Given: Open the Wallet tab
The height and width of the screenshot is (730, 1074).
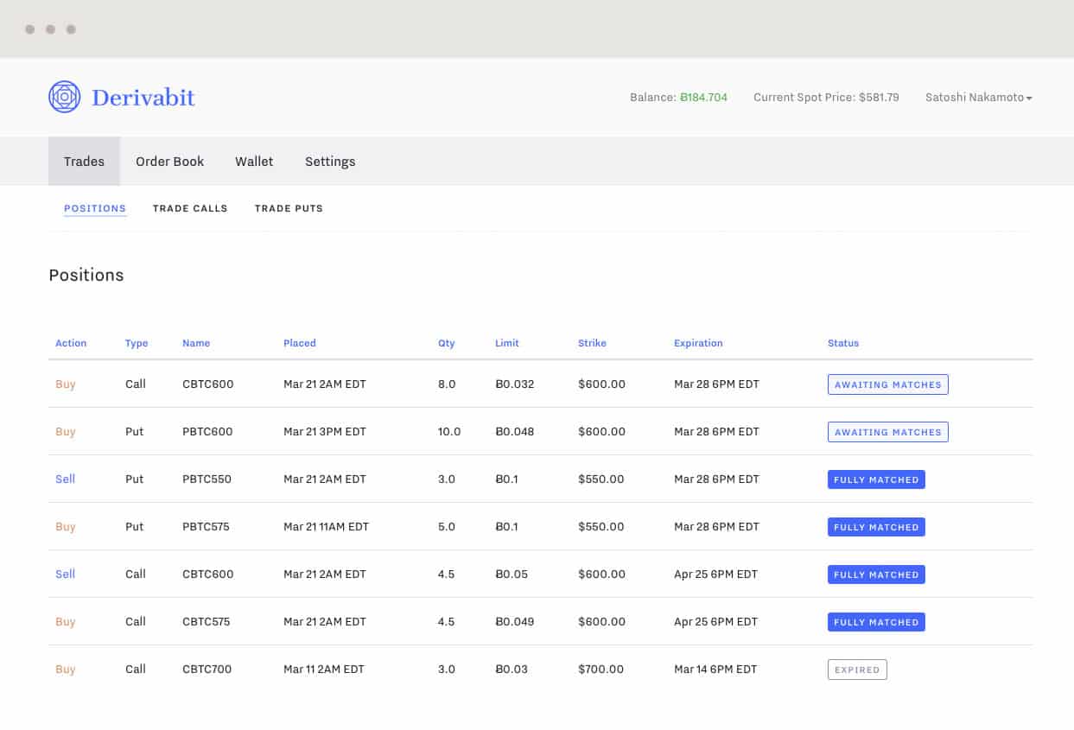Looking at the screenshot, I should point(254,162).
